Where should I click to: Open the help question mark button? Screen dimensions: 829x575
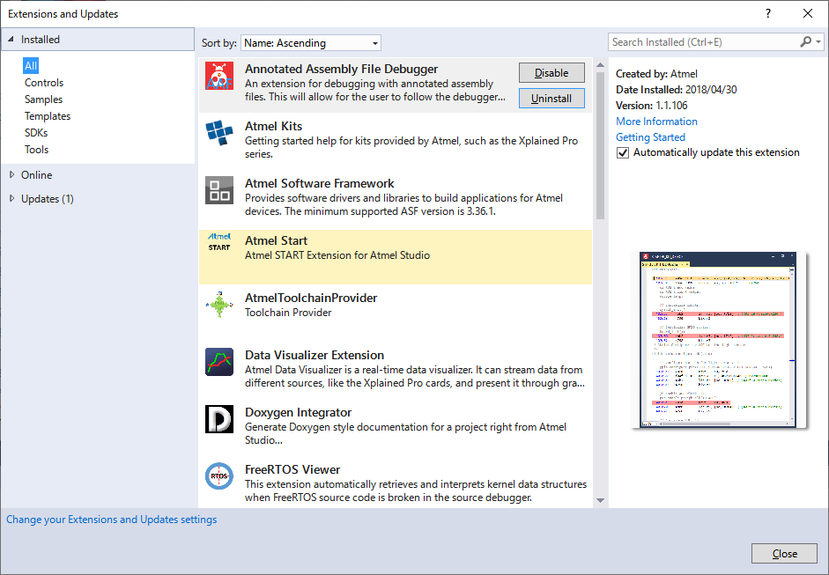click(768, 14)
